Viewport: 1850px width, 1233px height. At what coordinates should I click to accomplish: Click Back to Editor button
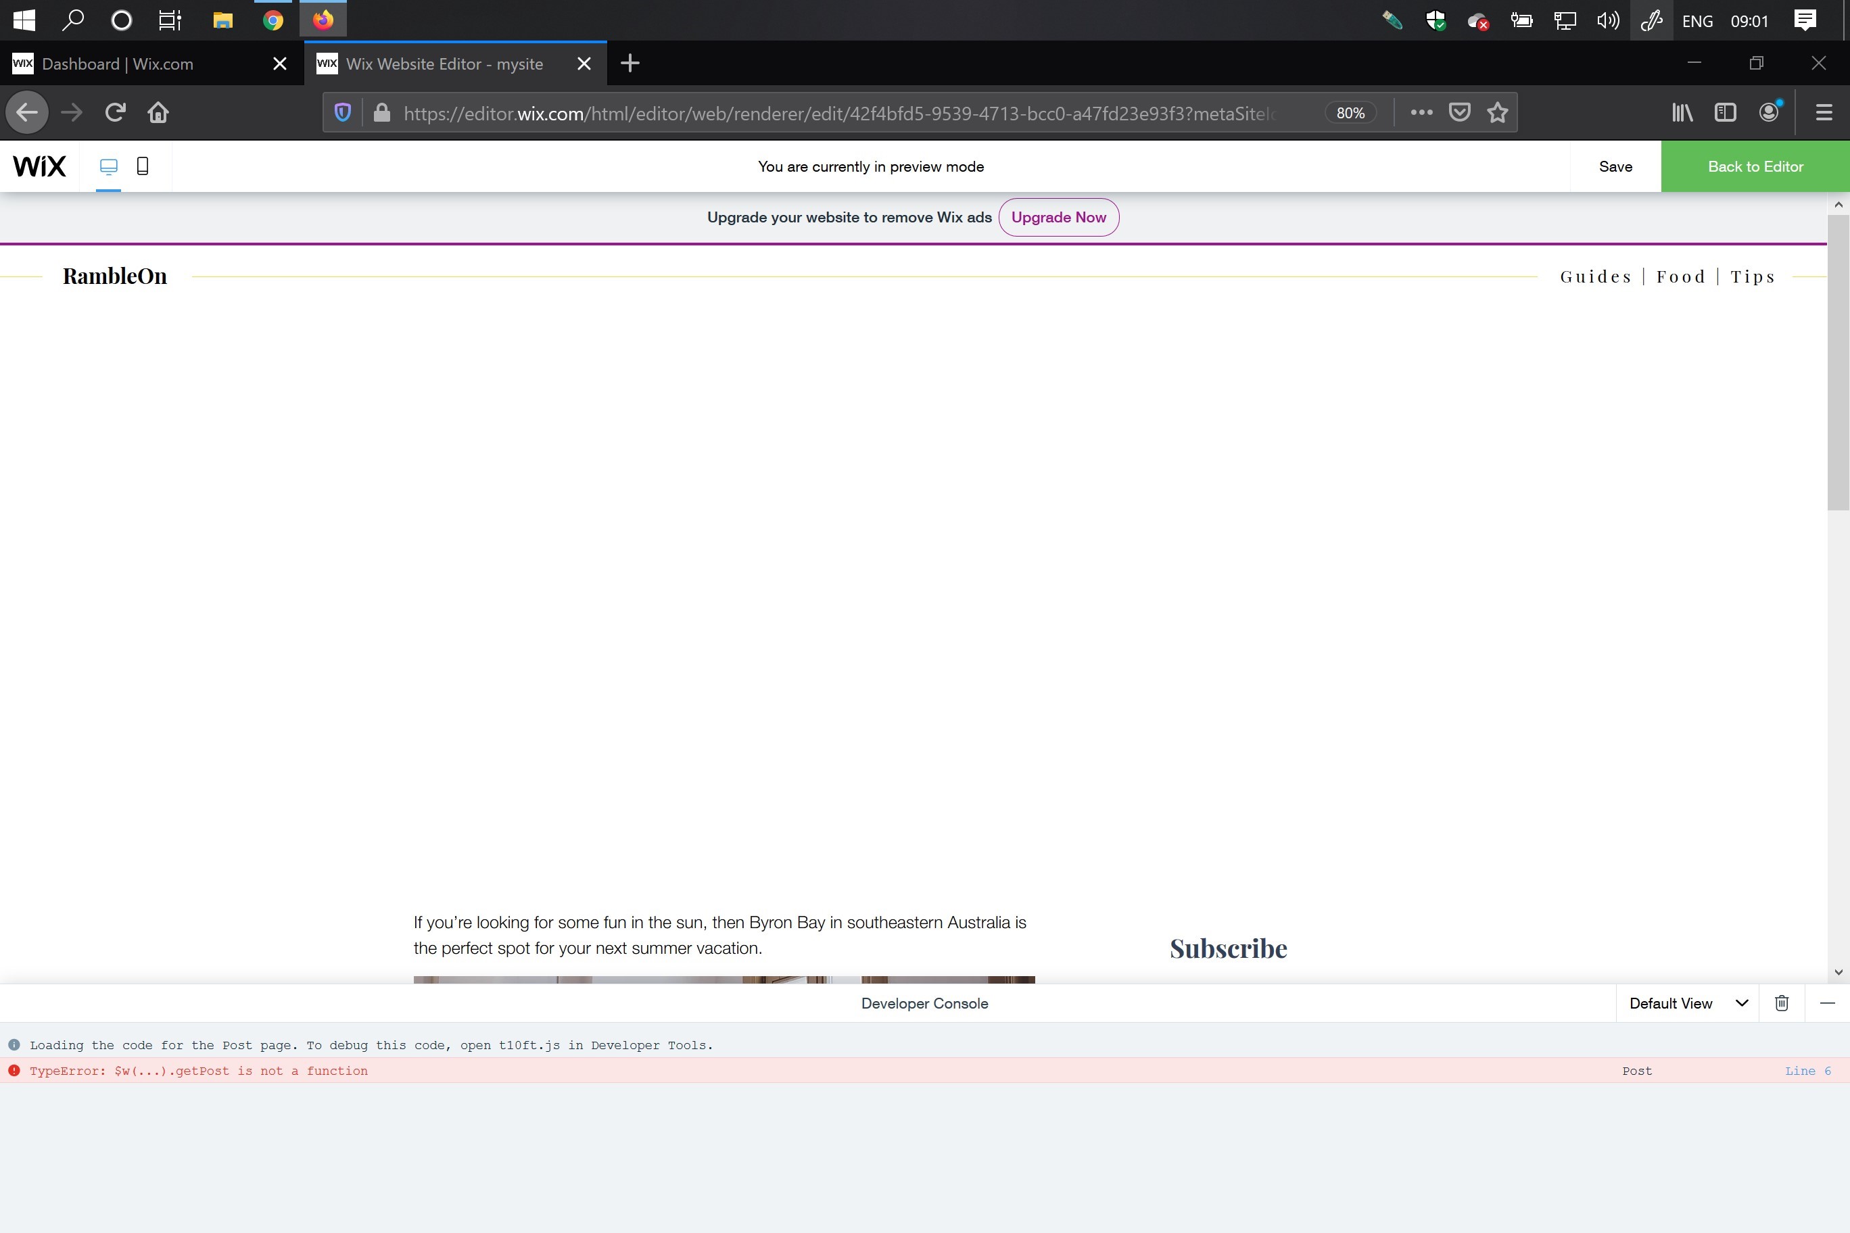[x=1755, y=166]
